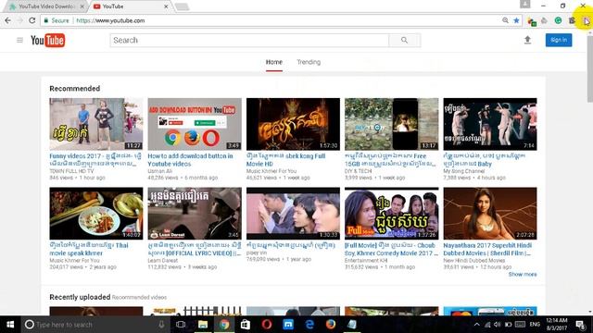The image size is (593, 333).
Task: Open a new browser tab
Action: tap(182, 6)
